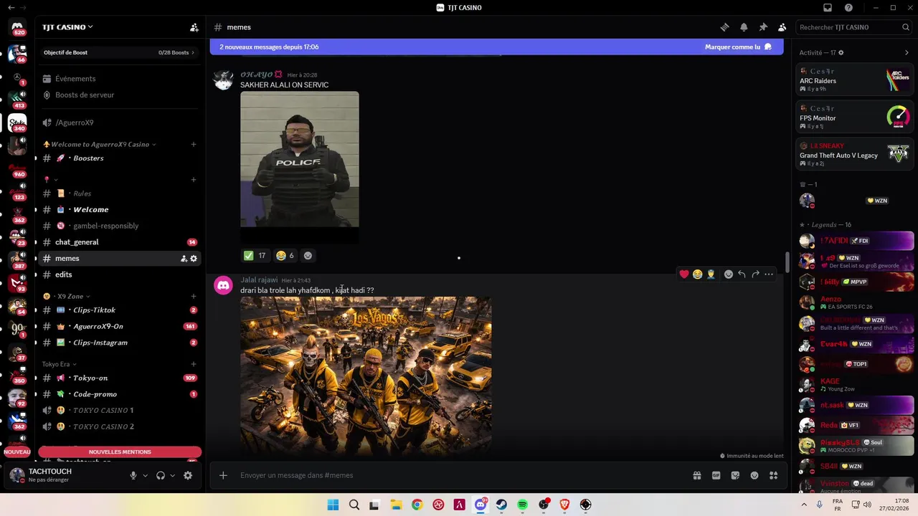Click Marquer comme lu button

[738, 47]
